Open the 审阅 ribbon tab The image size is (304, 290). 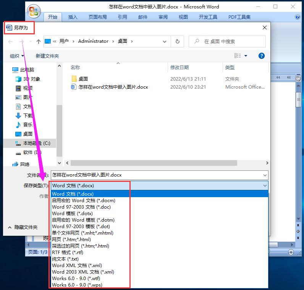pos(163,17)
